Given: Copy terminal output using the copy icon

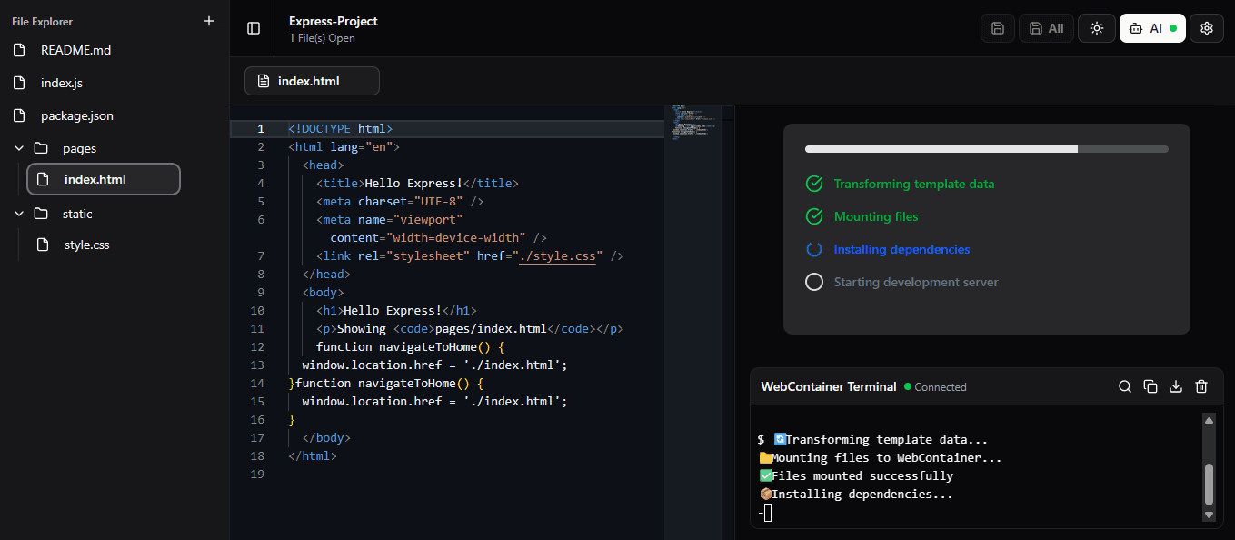Looking at the screenshot, I should pyautogui.click(x=1150, y=386).
